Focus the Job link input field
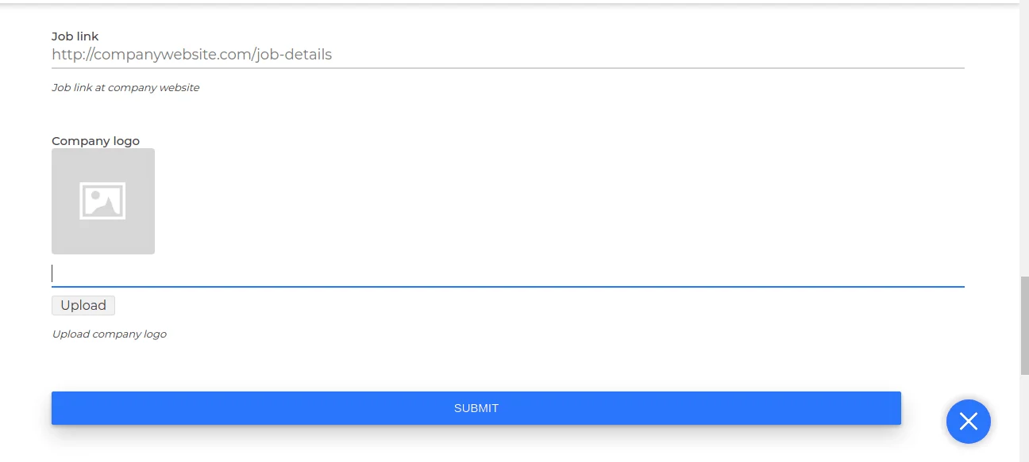The image size is (1029, 462). point(508,55)
